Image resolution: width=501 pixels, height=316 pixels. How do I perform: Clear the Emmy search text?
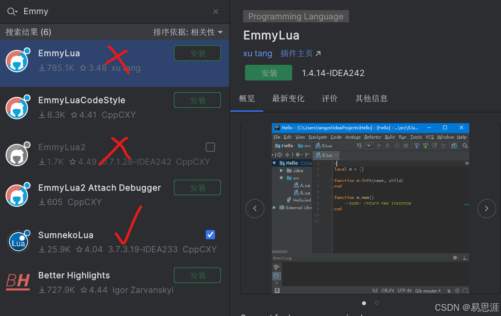point(216,12)
